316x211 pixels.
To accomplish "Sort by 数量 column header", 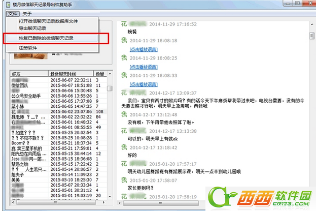I will click(100, 74).
